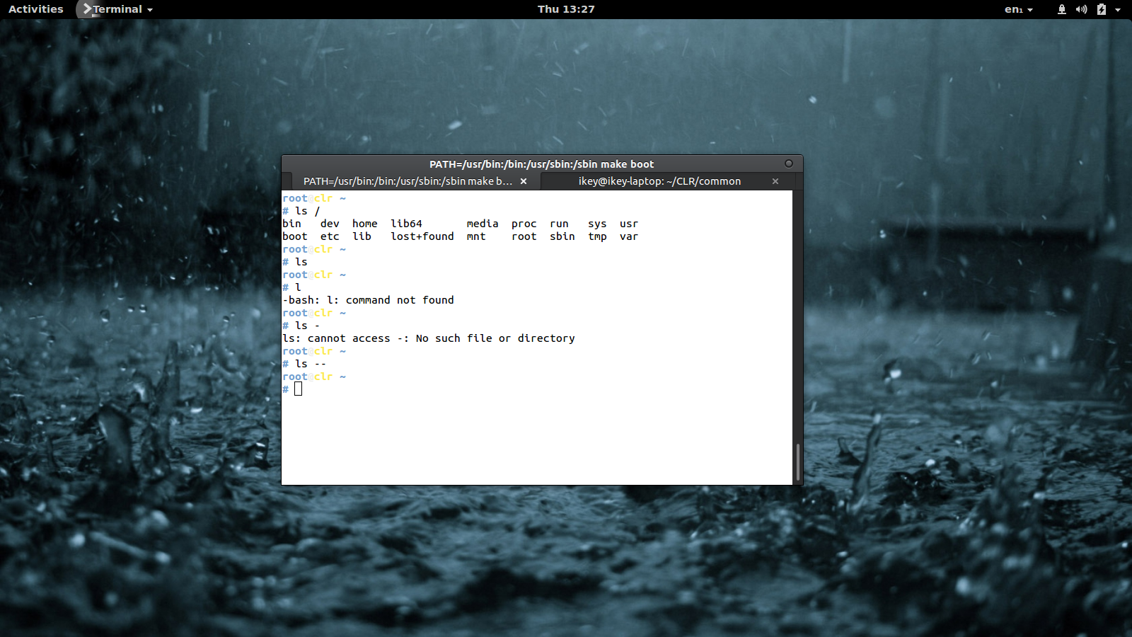This screenshot has width=1132, height=637.
Task: Click the terminal window close circle button
Action: (789, 163)
